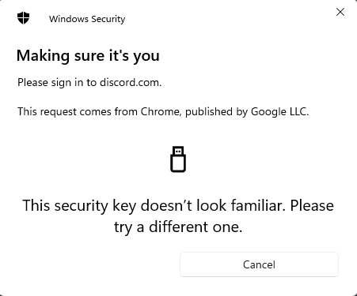Click the word "familiar" in the error message

pyautogui.click(x=258, y=205)
